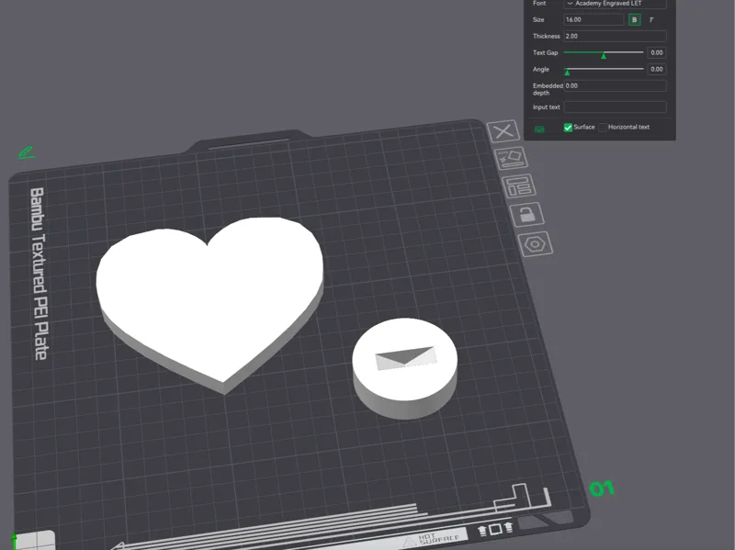The width and height of the screenshot is (735, 550).
Task: Enable the Horizontal text checkbox
Action: click(603, 128)
